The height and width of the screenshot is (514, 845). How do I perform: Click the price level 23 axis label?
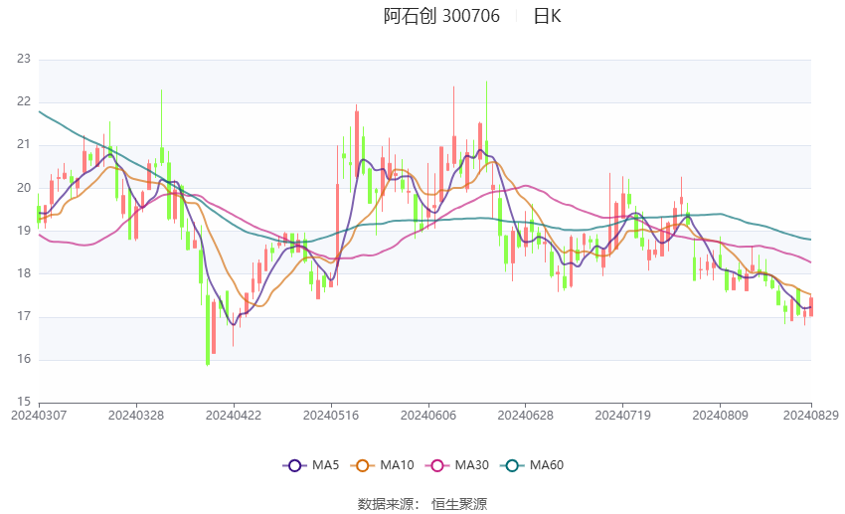(x=24, y=60)
